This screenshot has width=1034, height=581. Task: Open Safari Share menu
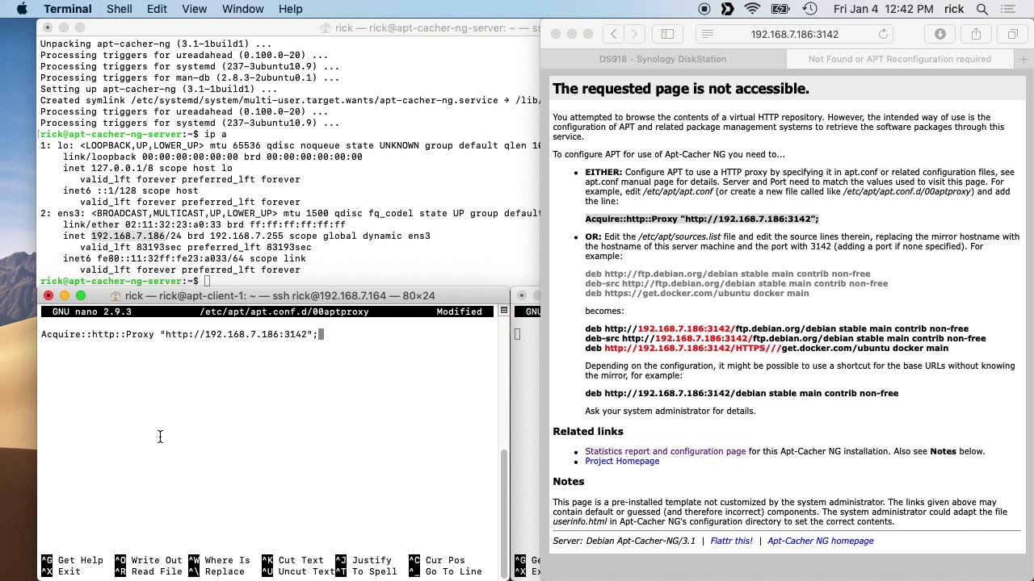(x=976, y=34)
